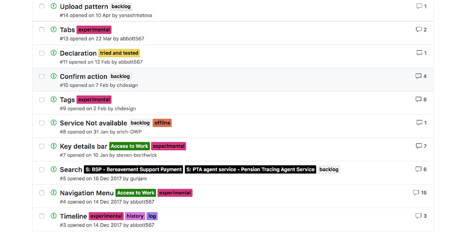The height and width of the screenshot is (233, 467).
Task: Click experimental label on Navigation Menu
Action: pos(175,193)
